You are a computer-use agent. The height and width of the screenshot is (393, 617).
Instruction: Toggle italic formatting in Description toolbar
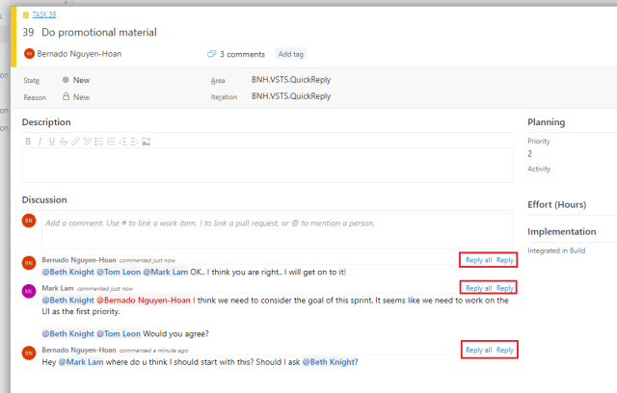pyautogui.click(x=40, y=142)
